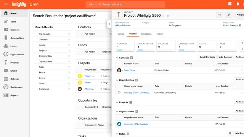Select Notes in Search Results list
This screenshot has height=137, width=244.
pyautogui.click(x=52, y=83)
